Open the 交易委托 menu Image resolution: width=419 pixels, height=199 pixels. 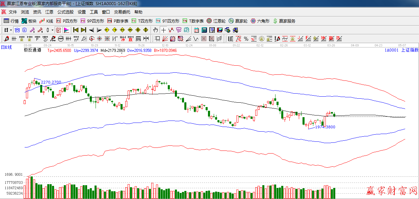(122, 12)
